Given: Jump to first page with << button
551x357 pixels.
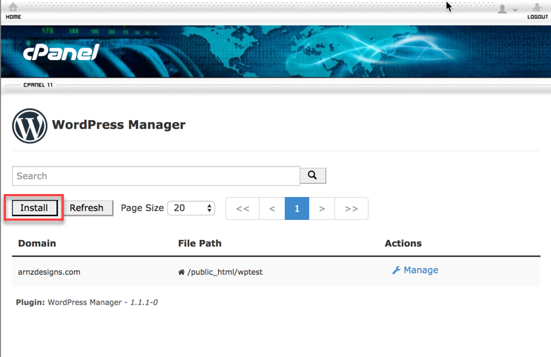Looking at the screenshot, I should [242, 209].
